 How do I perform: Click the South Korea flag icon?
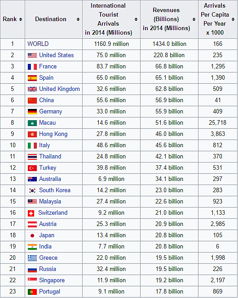(32, 190)
